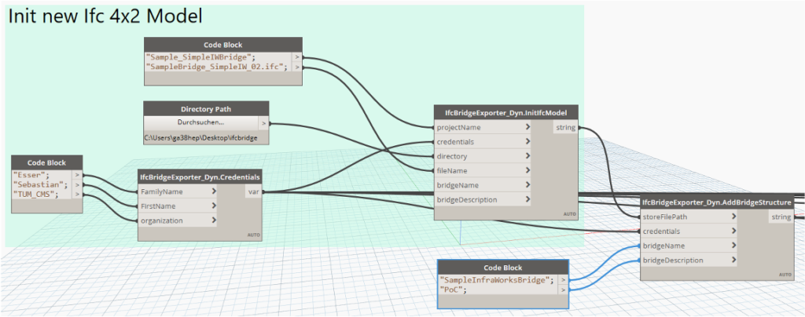This screenshot has width=805, height=317.
Task: Click AUTO lacing label on Credentials node
Action: coord(254,235)
